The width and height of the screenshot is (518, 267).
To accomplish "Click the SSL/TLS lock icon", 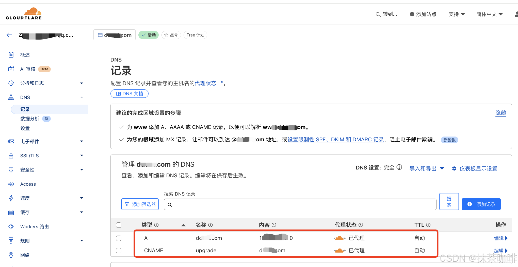I will click(11, 156).
